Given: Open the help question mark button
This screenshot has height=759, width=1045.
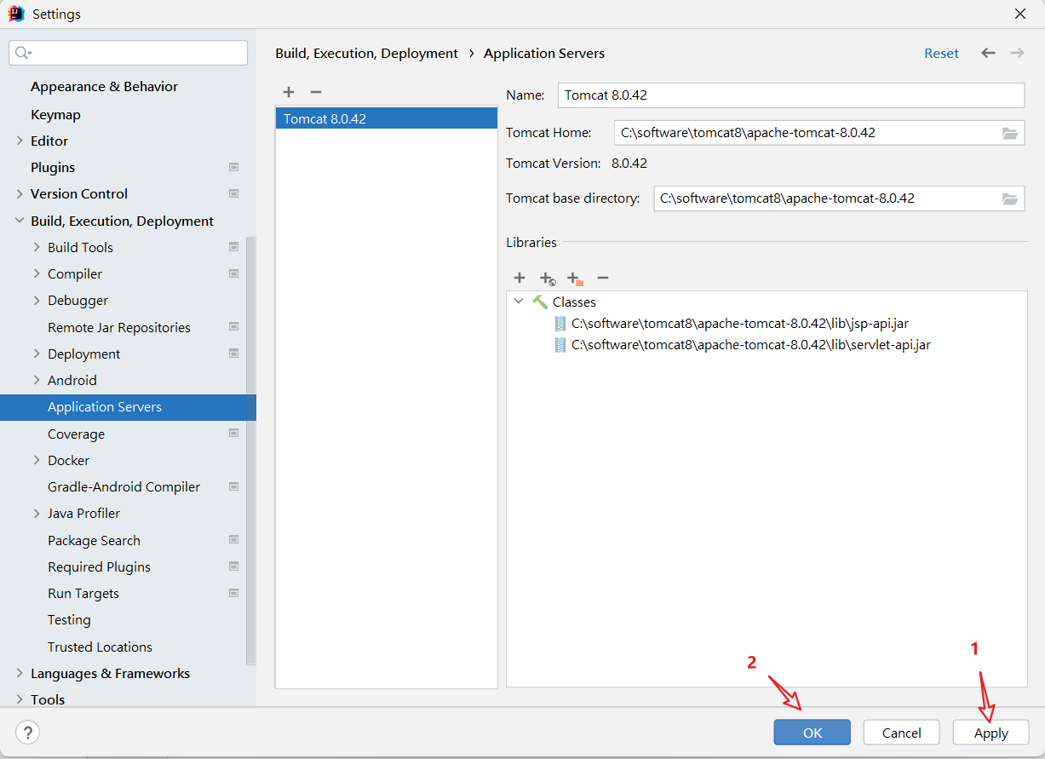Looking at the screenshot, I should point(27,732).
